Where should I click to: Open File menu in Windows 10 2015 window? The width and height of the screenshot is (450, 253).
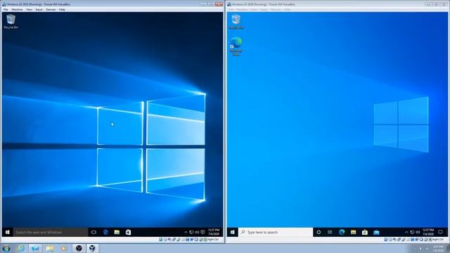(x=6, y=9)
